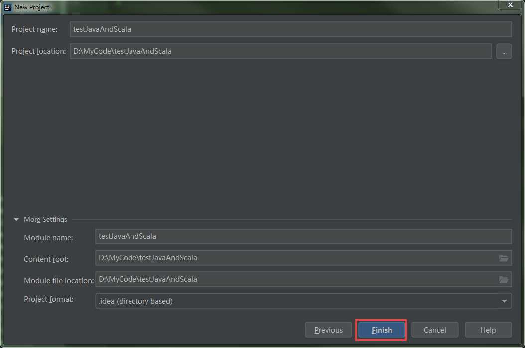Click folder icon in Module file location field
Screen dimensions: 525x348
[503, 279]
